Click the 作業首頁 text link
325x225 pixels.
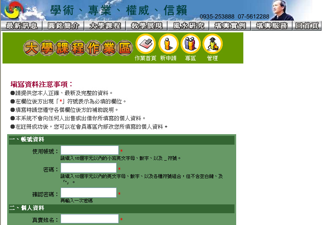[146, 58]
